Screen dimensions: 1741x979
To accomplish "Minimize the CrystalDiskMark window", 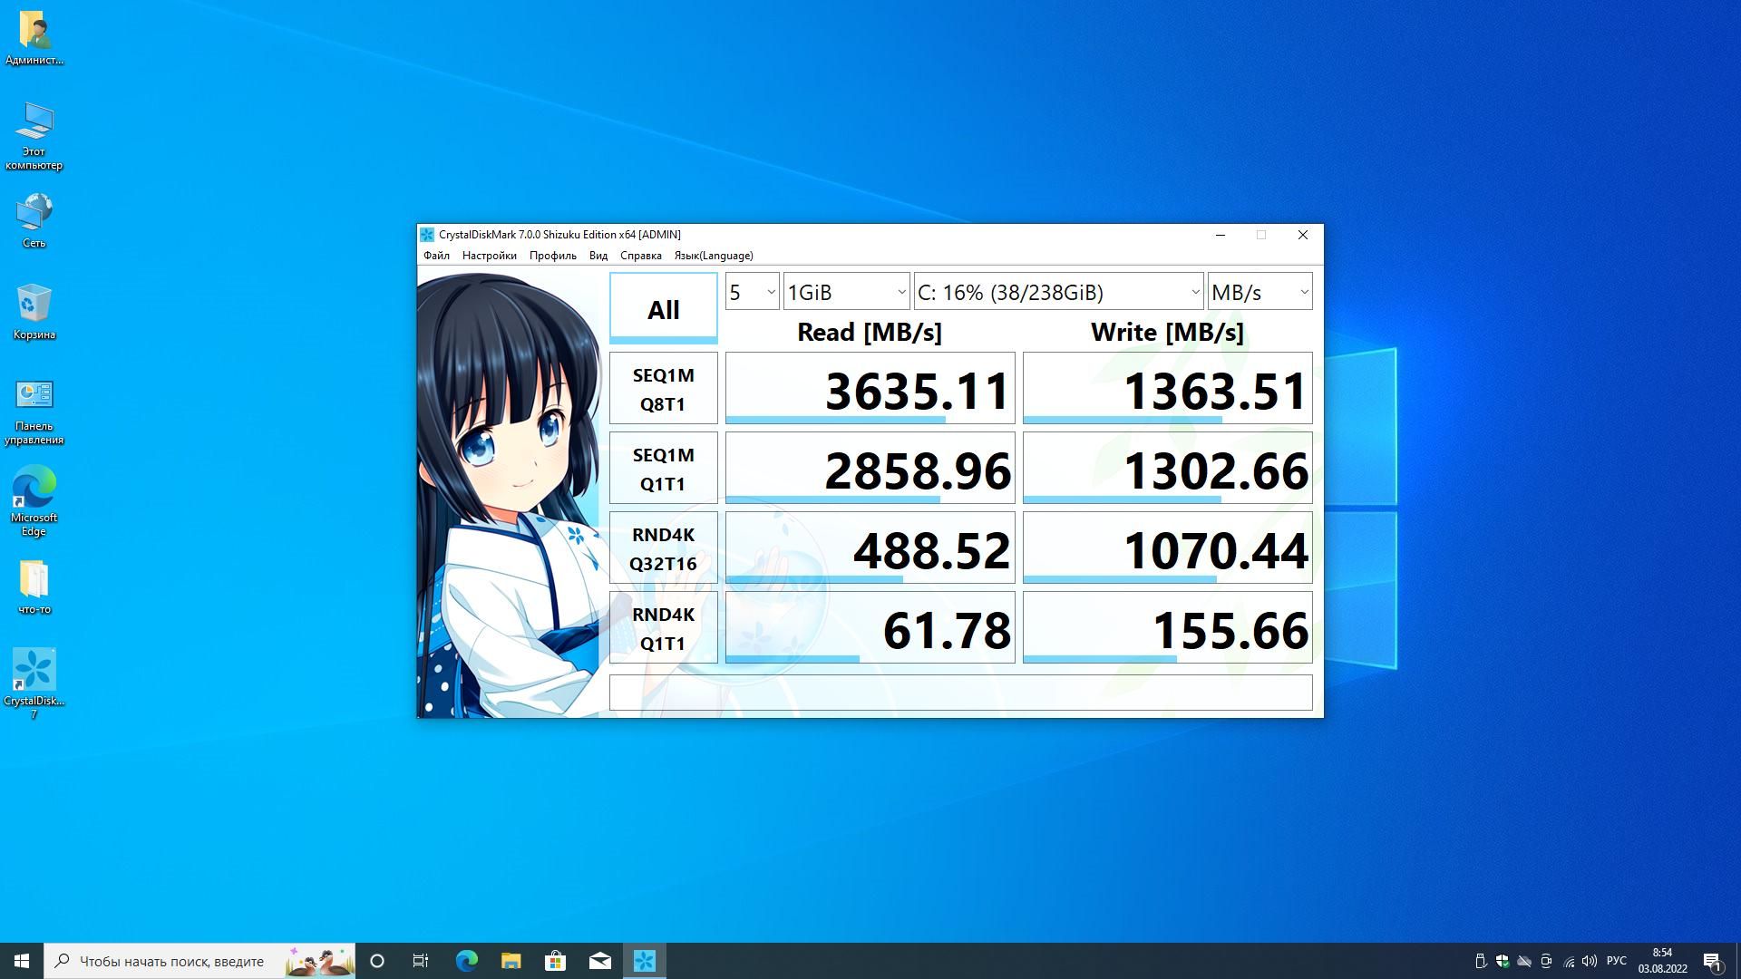I will coord(1221,235).
